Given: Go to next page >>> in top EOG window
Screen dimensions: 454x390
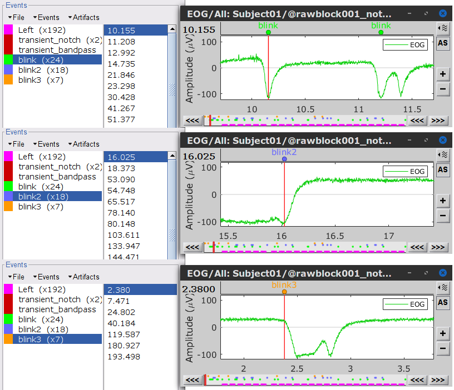Looking at the screenshot, I should tap(438, 120).
